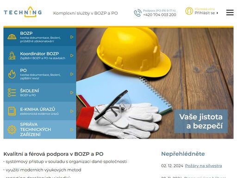Open the Požáry na silvestra article
The image size is (237, 178).
[x=203, y=166]
